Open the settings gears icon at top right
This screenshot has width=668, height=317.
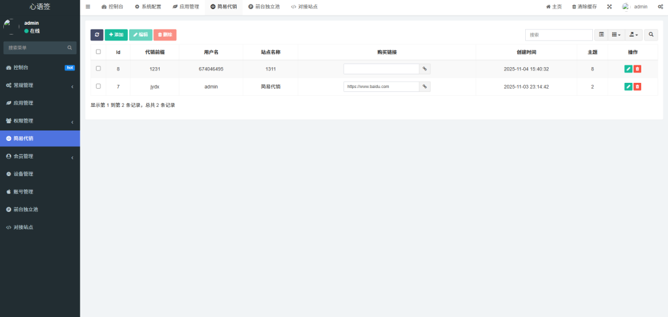tap(660, 7)
